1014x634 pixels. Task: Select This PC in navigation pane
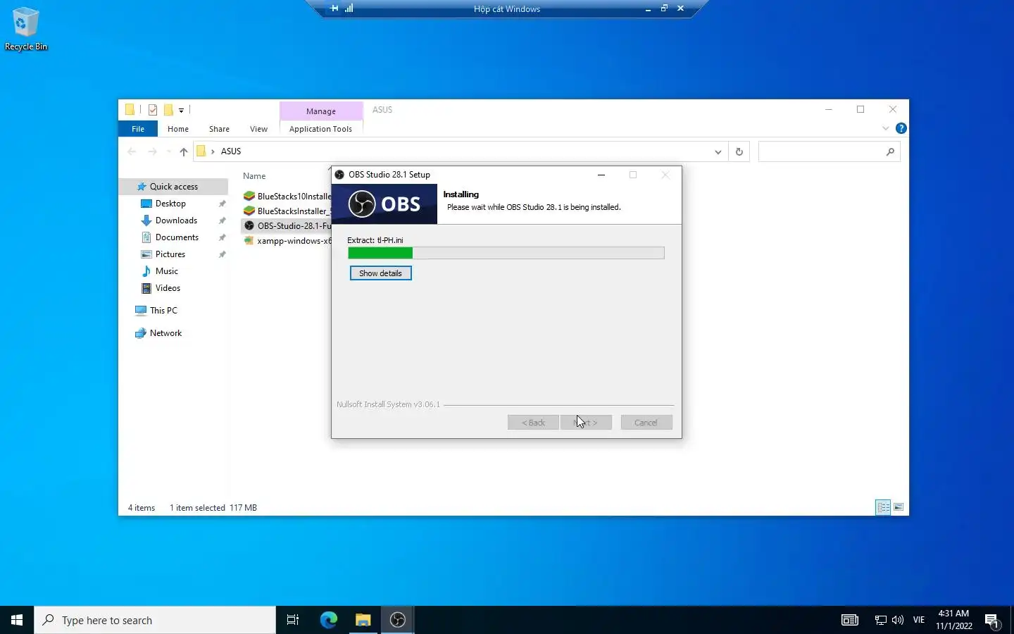click(163, 311)
